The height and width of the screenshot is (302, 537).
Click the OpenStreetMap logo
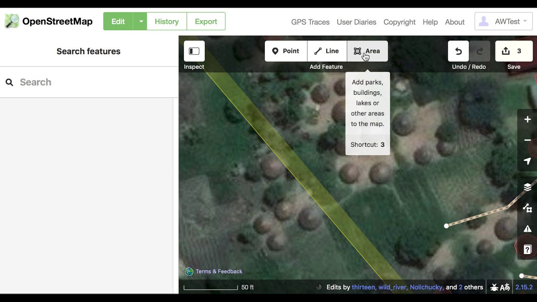click(x=48, y=21)
